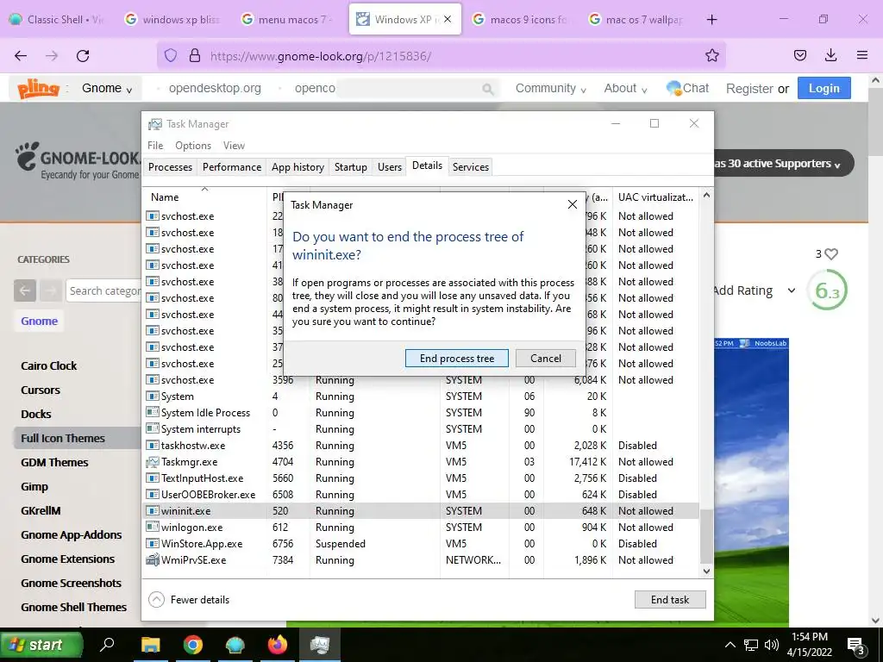Open the Chat link
The width and height of the screenshot is (883, 662).
[687, 89]
